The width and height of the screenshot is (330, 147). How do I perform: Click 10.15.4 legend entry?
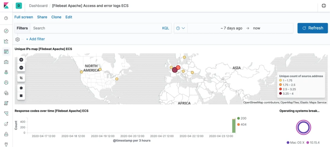(313, 143)
